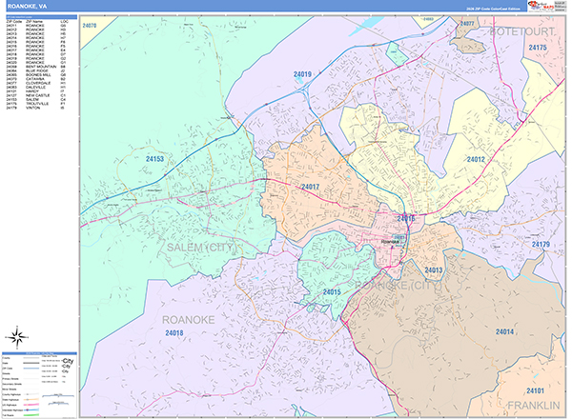Select the 24019 ZIP code label

(303, 73)
